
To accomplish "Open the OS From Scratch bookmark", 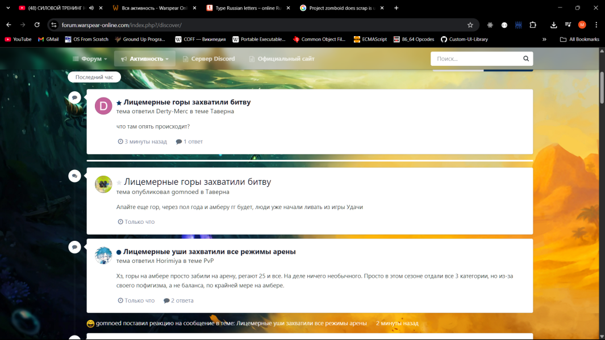I will (86, 39).
